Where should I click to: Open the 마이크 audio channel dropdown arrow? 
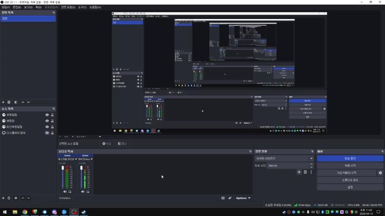point(92,159)
